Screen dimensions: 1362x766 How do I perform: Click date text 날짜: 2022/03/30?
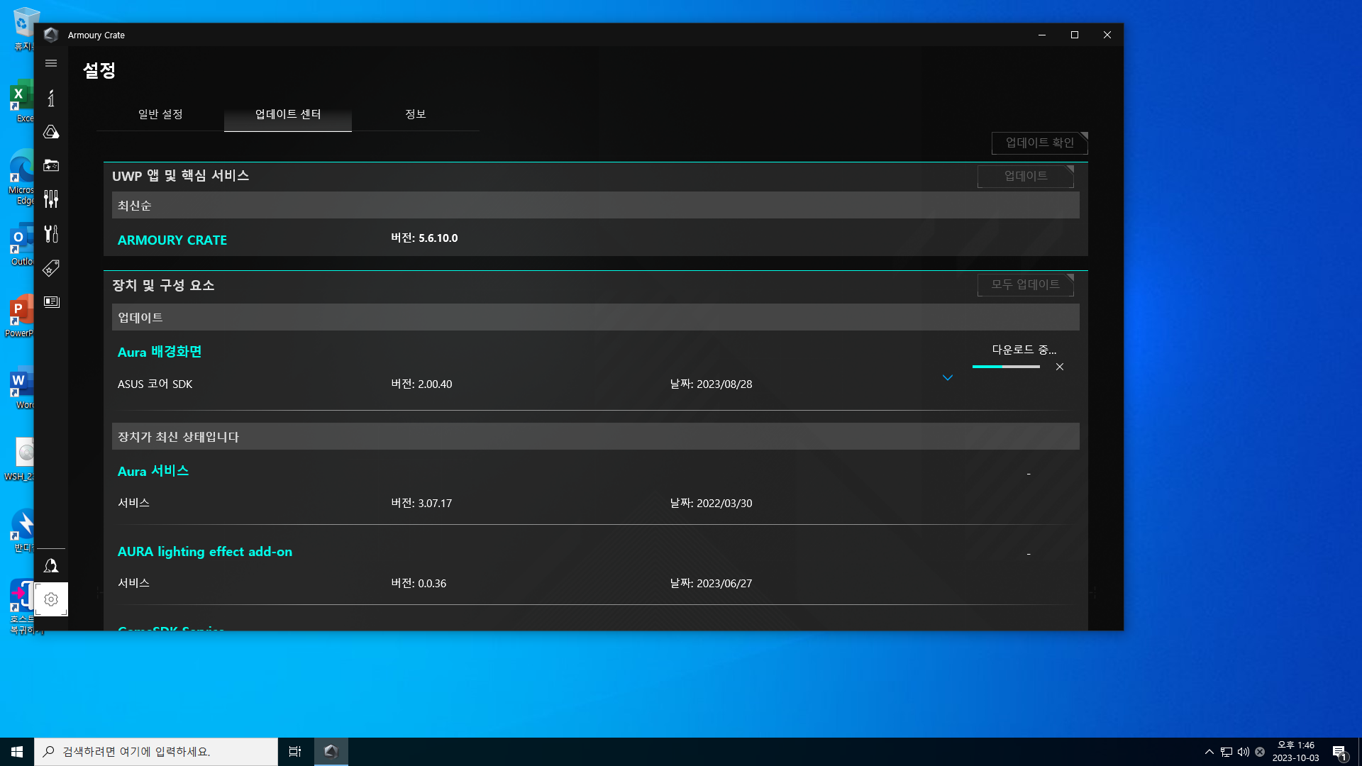pos(711,503)
